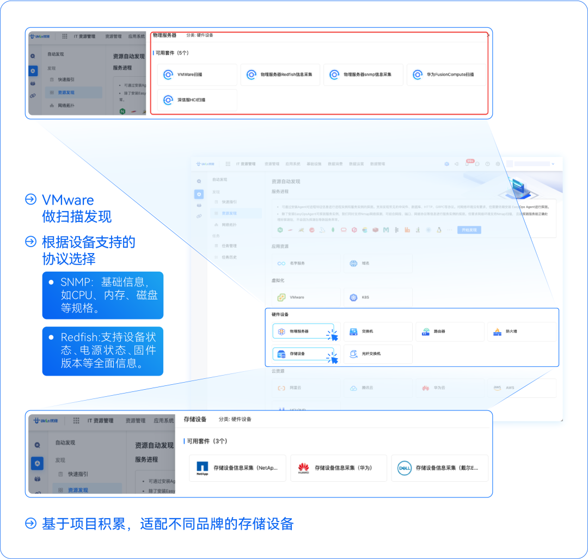Click 资源发现 in 存储设备 panel sidebar

coord(78,490)
